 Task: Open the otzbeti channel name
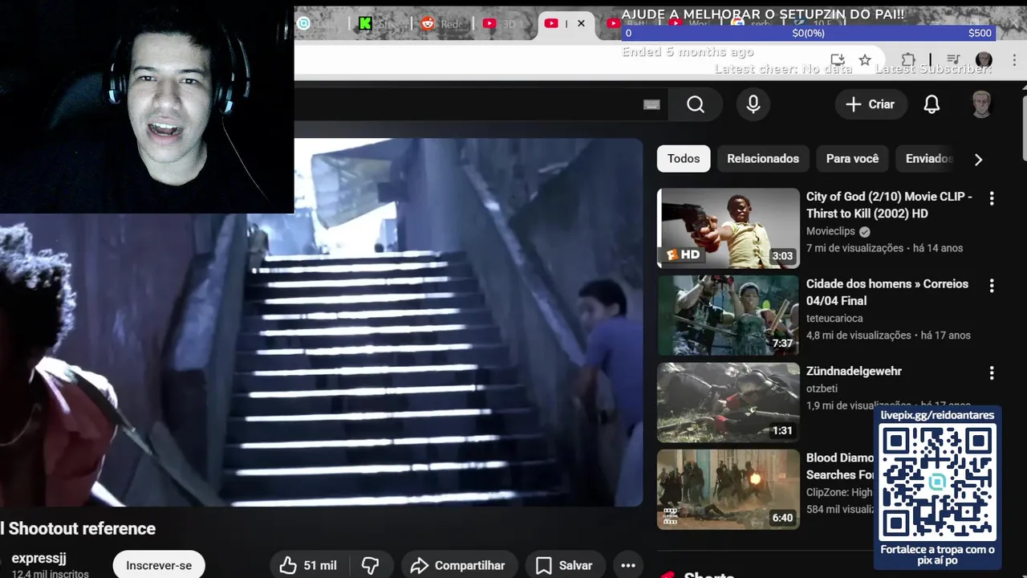(x=822, y=389)
